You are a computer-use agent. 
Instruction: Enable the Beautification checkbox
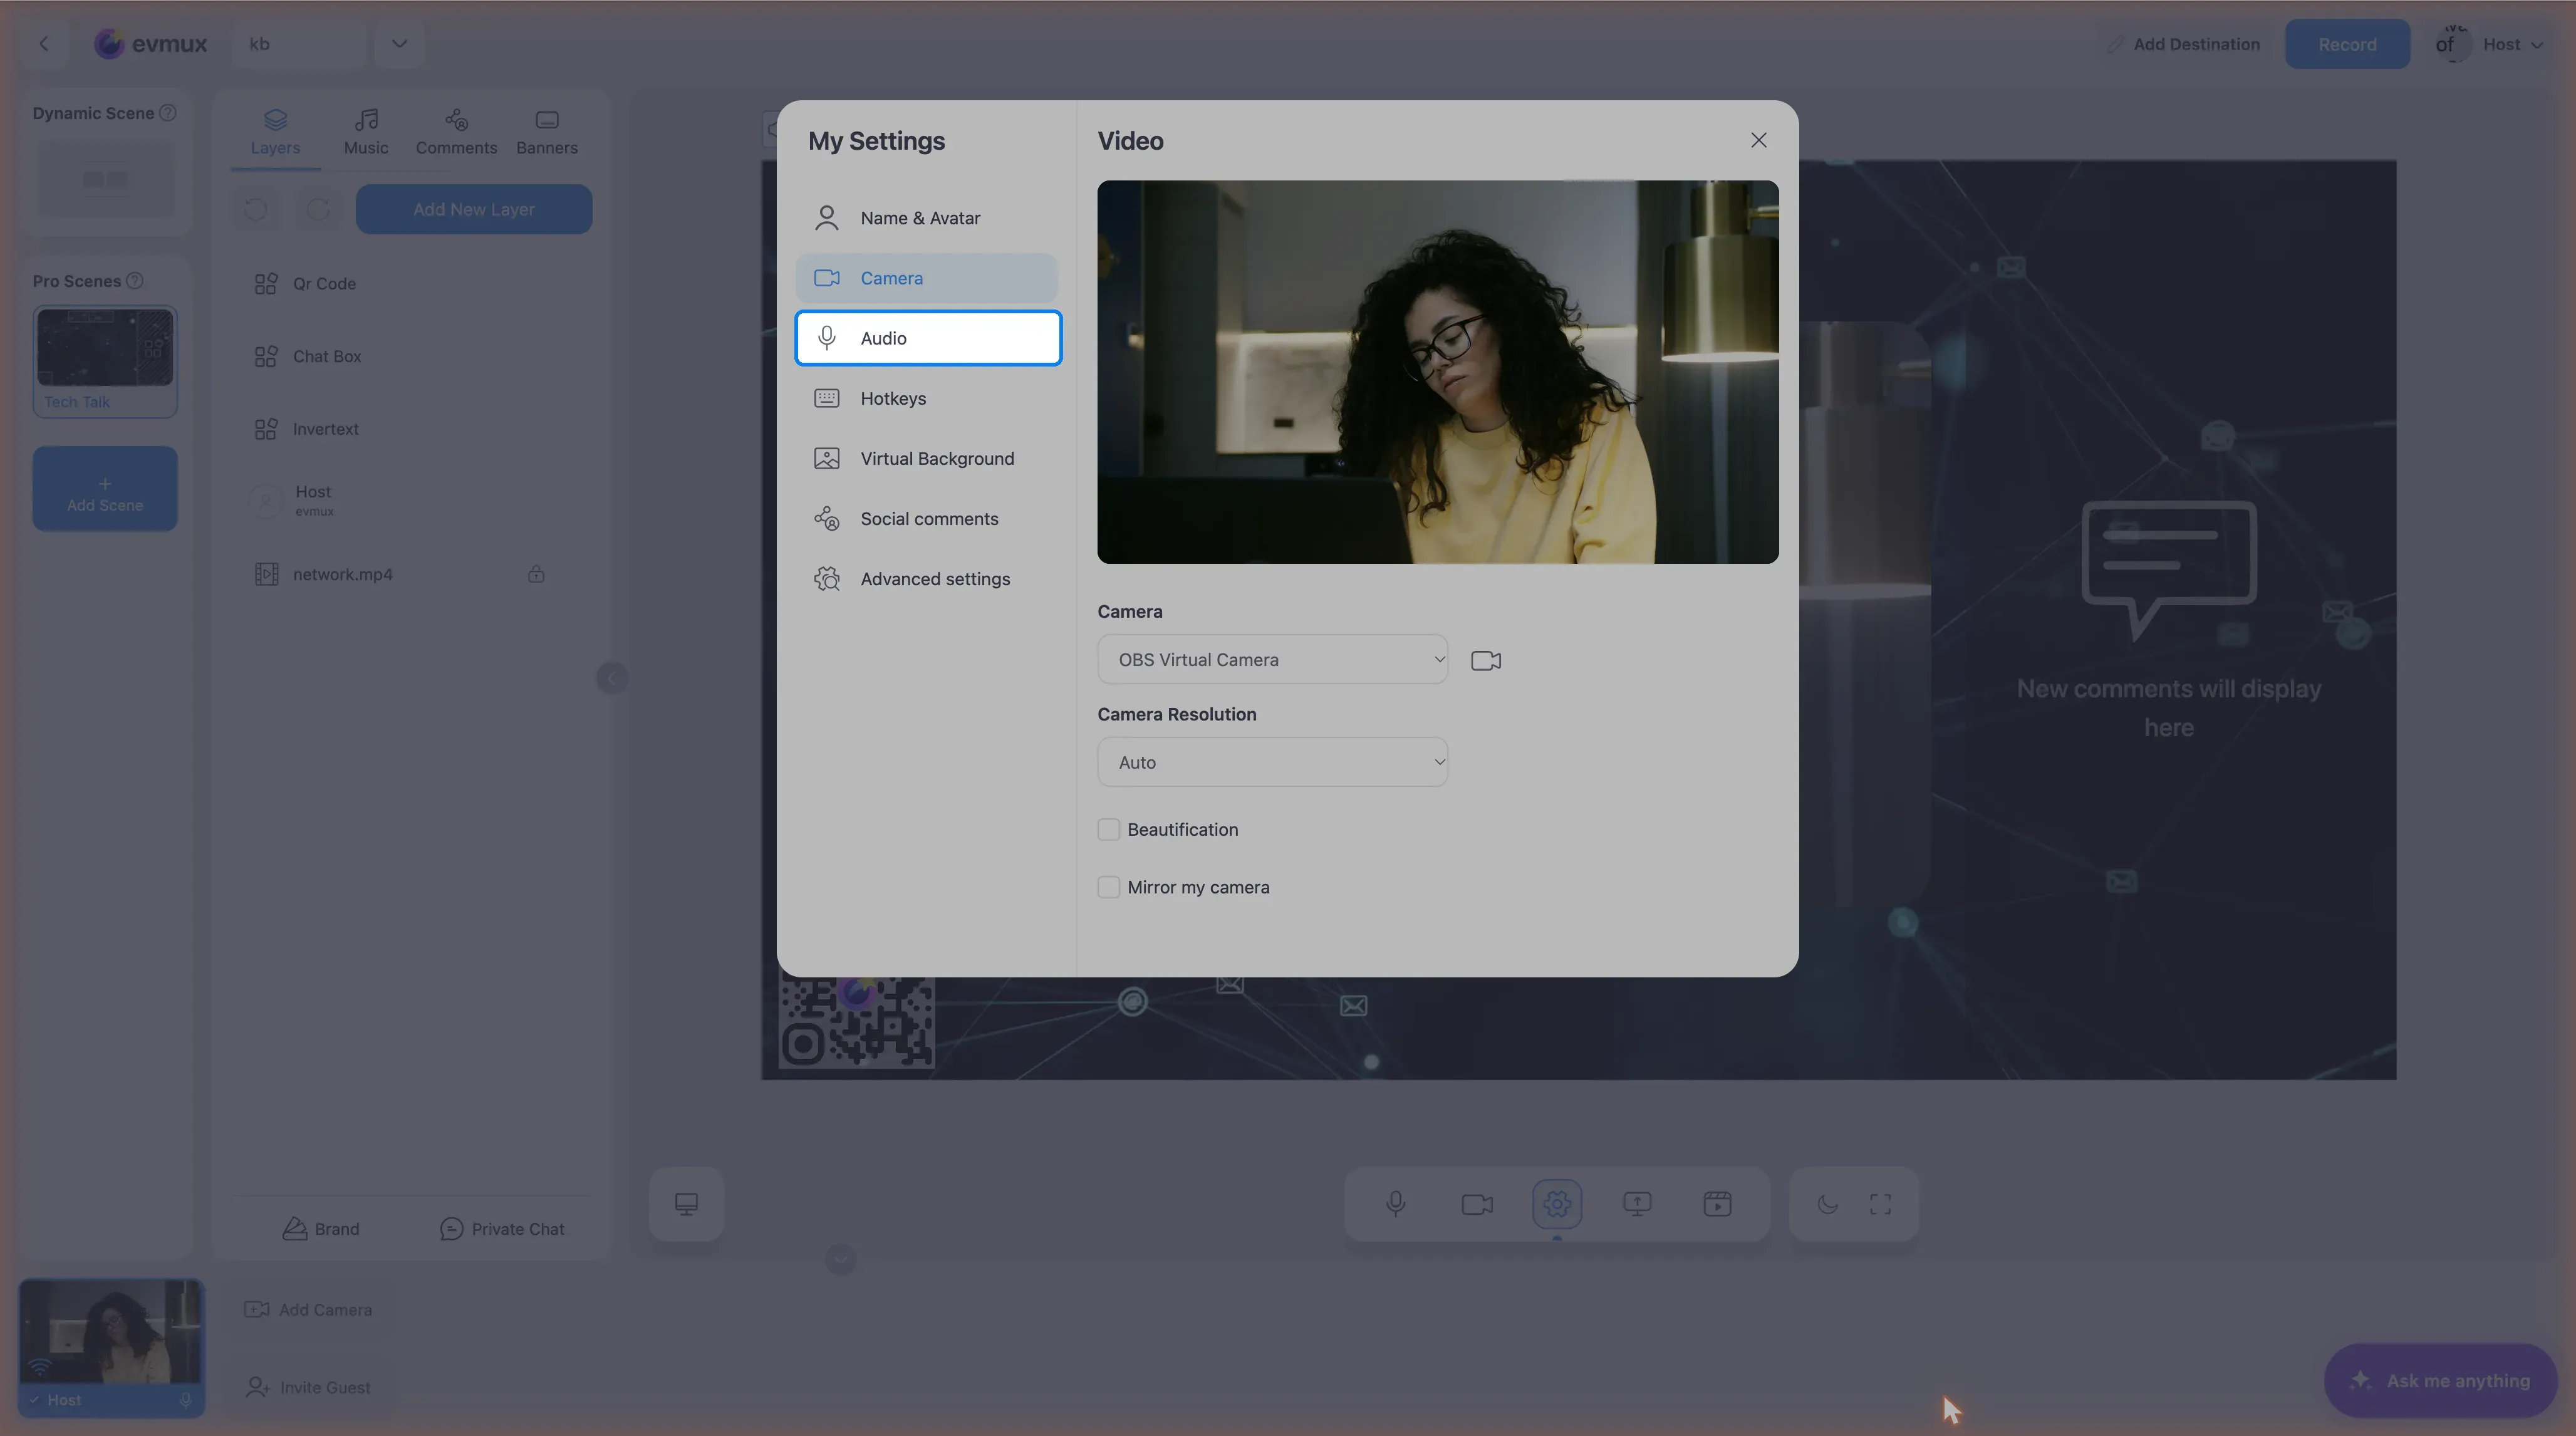1108,829
